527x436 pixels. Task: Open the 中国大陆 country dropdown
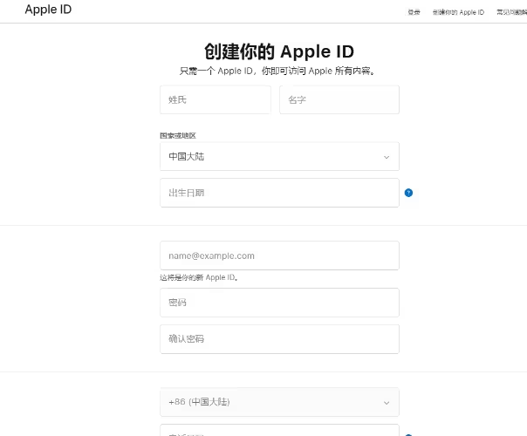tap(279, 157)
